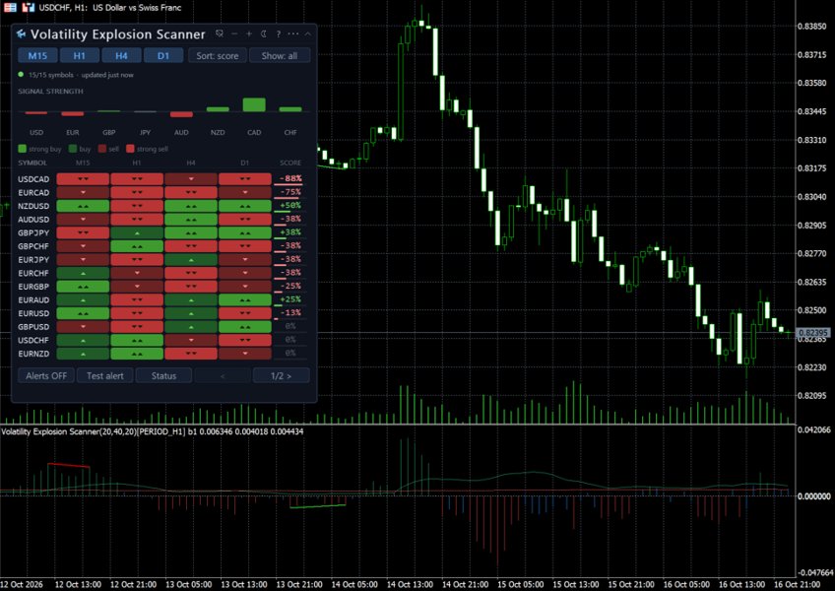Click the chart type icon beside USDCHF title
Screen dimensions: 835x591
28,8
